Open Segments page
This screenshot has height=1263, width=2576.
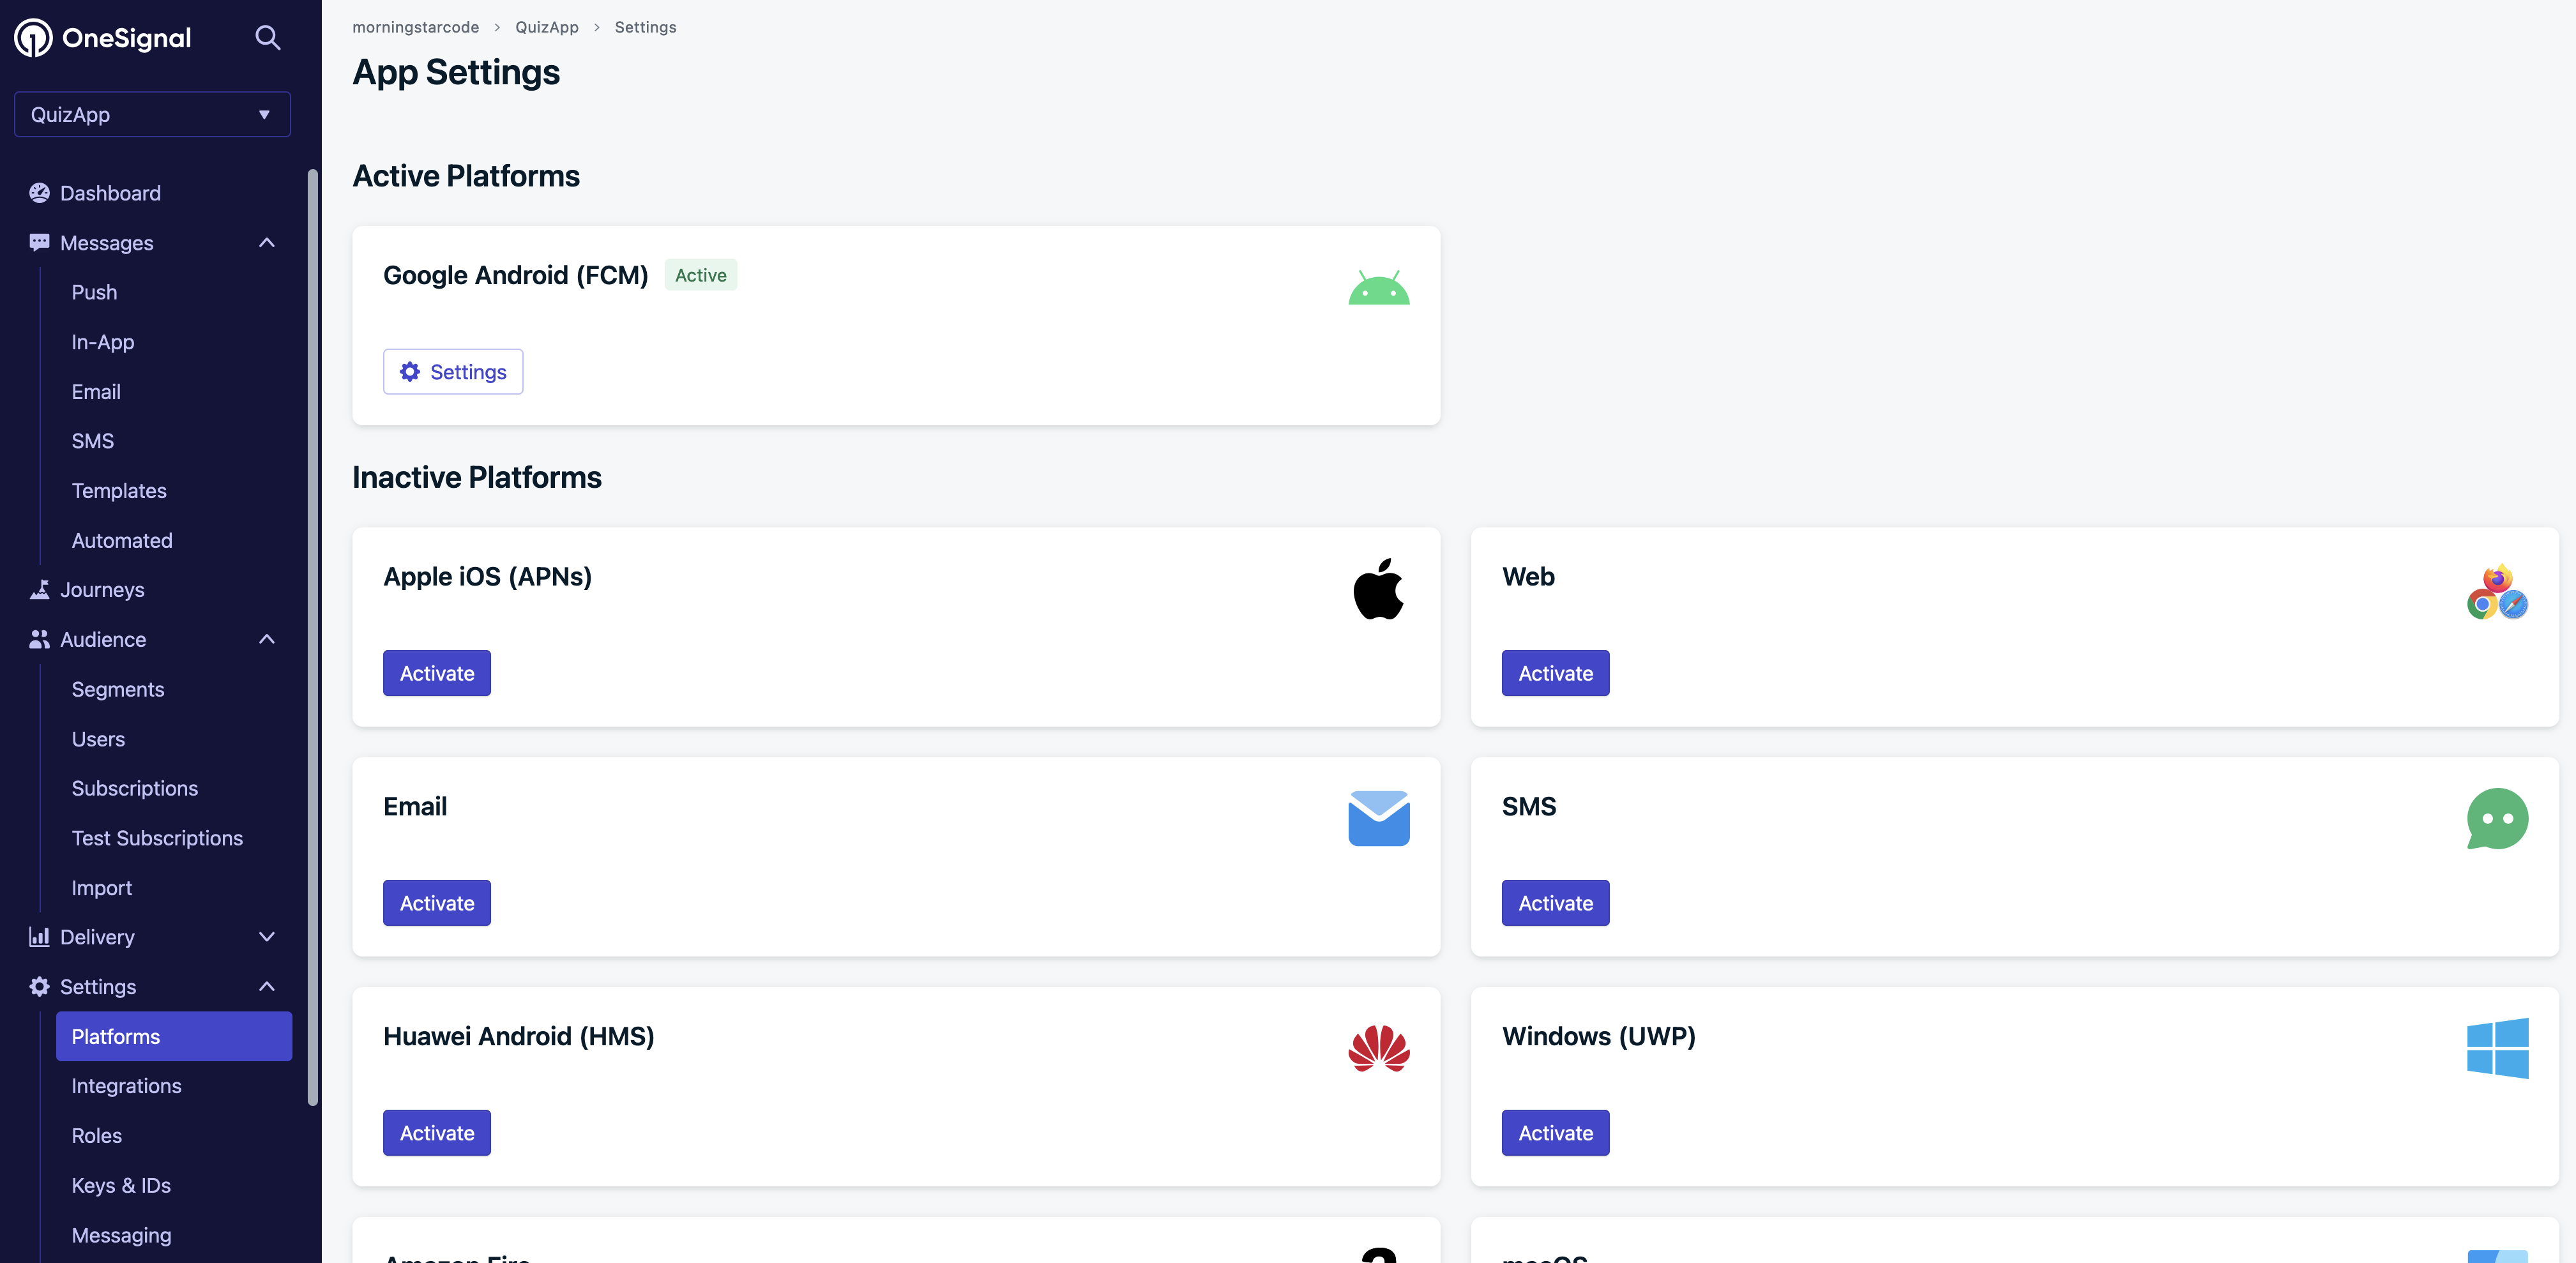point(118,689)
